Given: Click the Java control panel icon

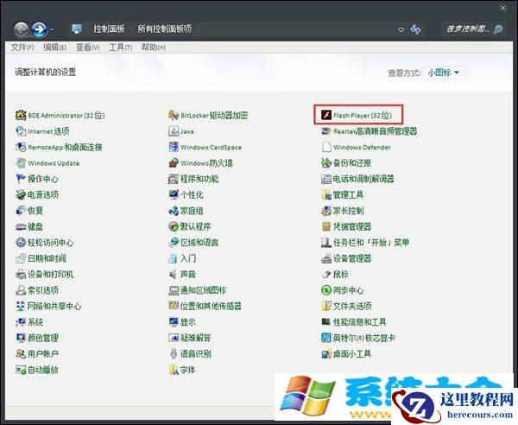Looking at the screenshot, I should (x=174, y=131).
